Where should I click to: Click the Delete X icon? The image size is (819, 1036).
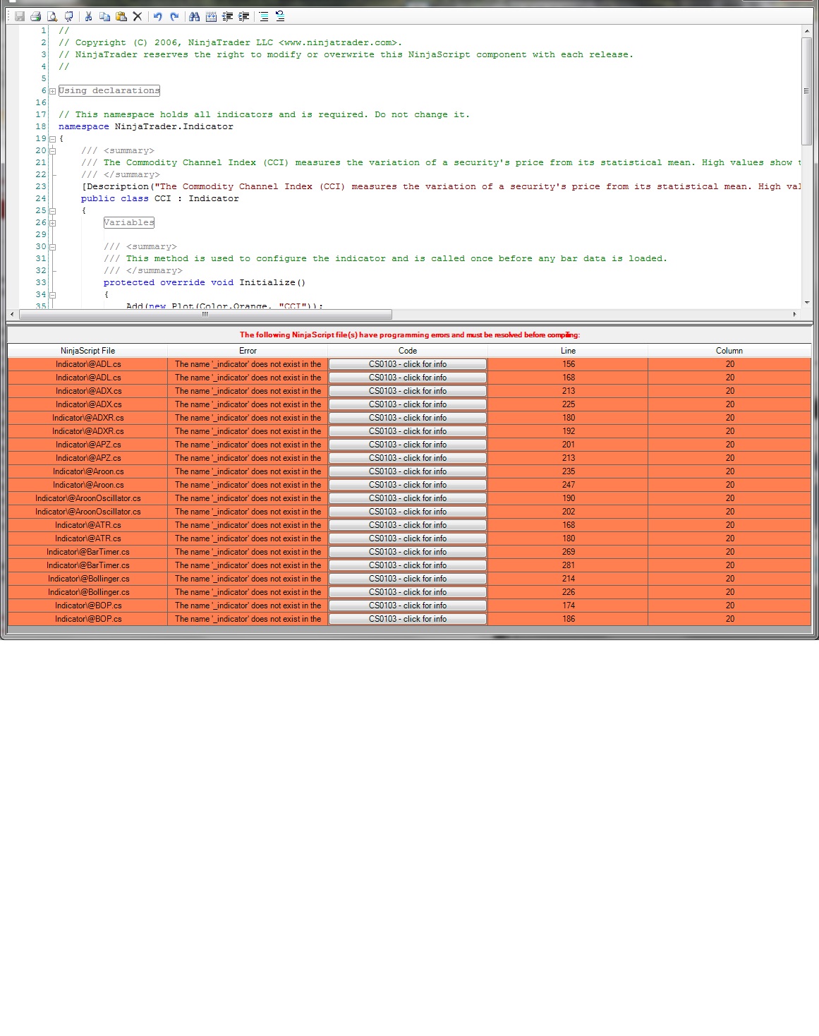tap(138, 16)
